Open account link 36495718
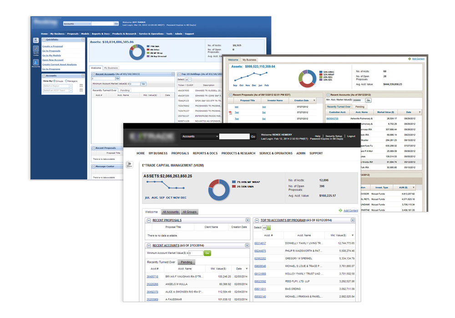Viewport: 455px width, 318px height. (x=152, y=277)
